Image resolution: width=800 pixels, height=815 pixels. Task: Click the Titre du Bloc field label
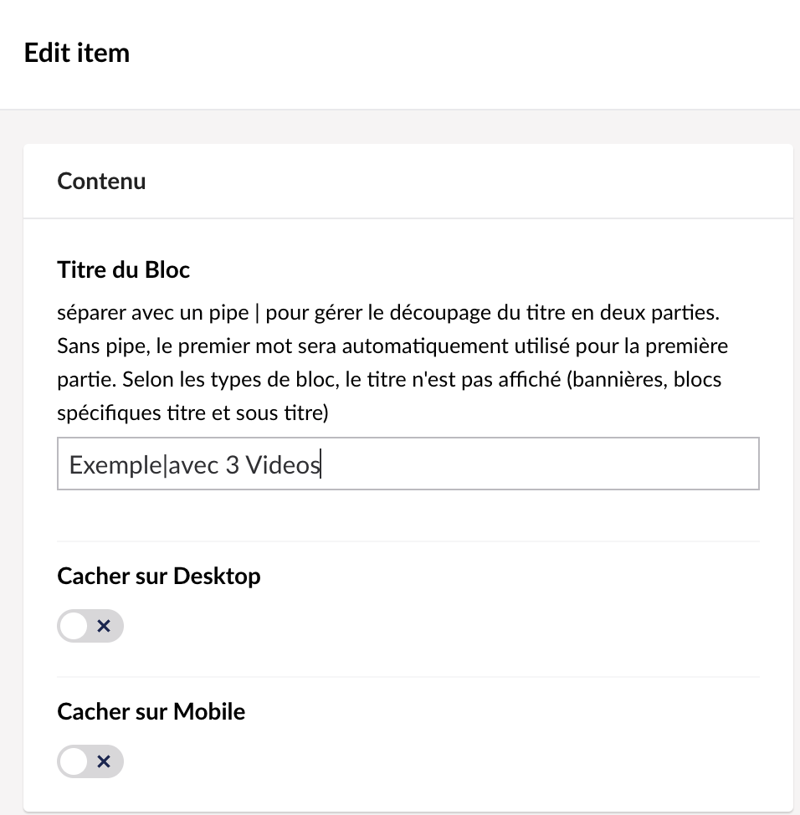pyautogui.click(x=124, y=269)
